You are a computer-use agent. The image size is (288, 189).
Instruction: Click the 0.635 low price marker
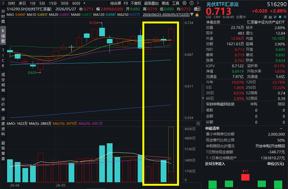32,73
